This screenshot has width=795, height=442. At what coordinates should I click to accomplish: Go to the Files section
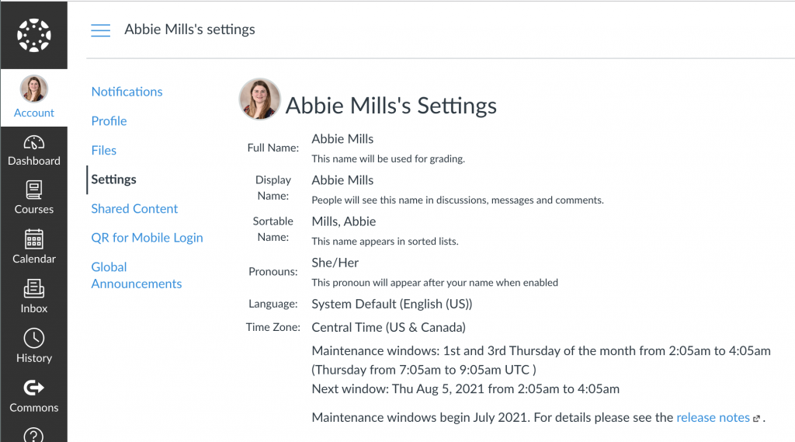104,151
